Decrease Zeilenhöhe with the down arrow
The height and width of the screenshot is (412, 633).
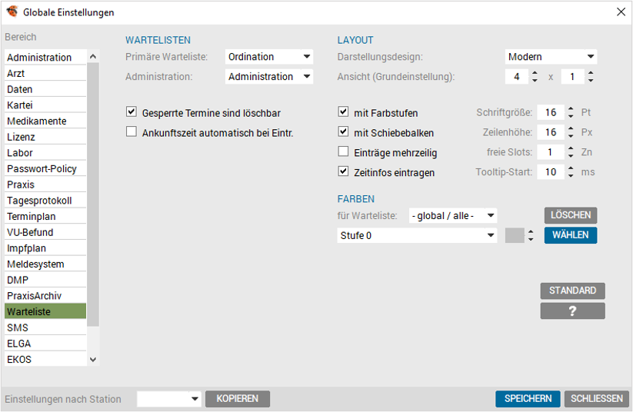tap(571, 136)
